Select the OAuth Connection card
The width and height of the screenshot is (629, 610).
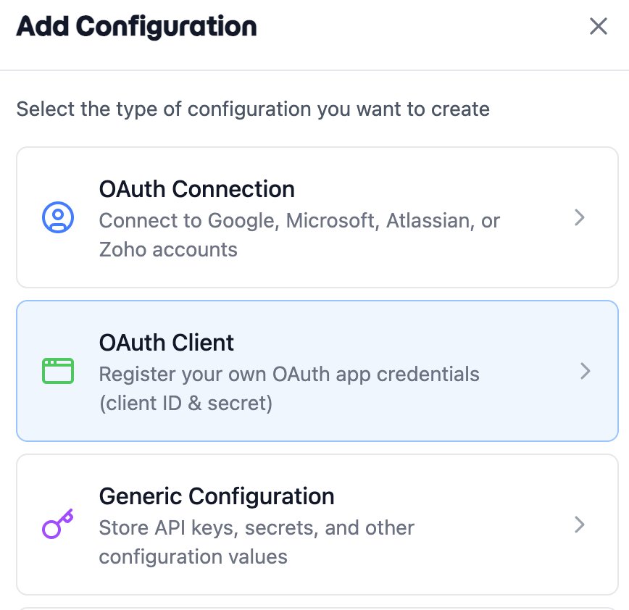[x=317, y=217]
